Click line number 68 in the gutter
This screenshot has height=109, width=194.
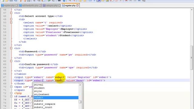(5, 80)
